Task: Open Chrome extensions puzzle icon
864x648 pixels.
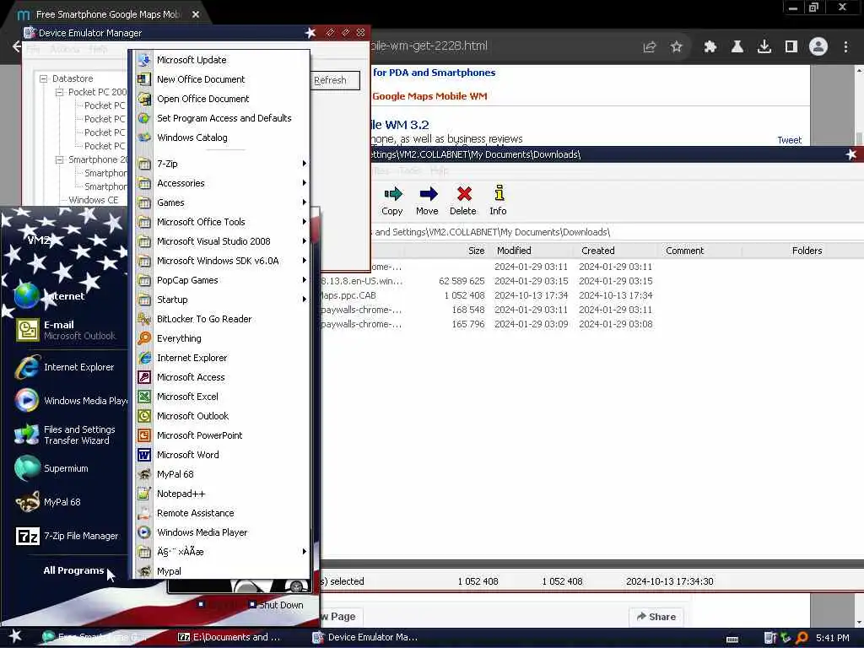Action: (x=710, y=47)
